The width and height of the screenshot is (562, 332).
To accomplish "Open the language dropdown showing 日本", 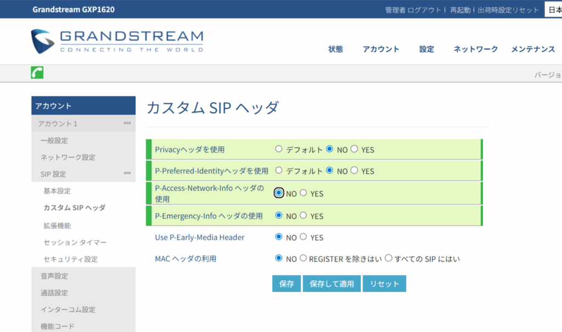I will [553, 10].
